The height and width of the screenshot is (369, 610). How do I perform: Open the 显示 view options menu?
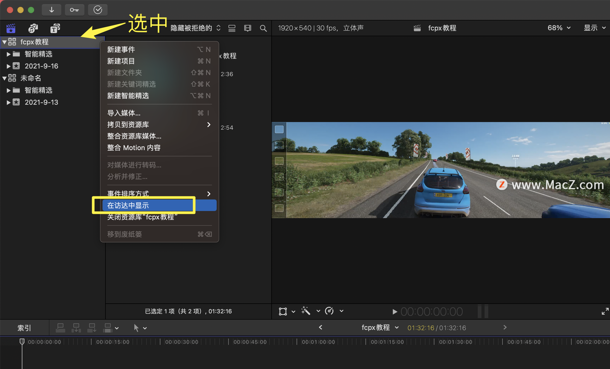594,28
